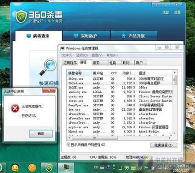Click the keyboard icon in system tray
The image size is (195, 173).
click(102, 167)
